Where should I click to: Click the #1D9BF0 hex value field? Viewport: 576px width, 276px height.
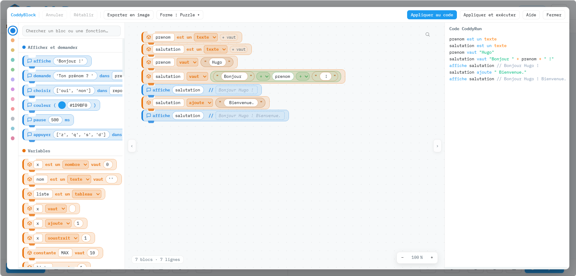click(79, 105)
